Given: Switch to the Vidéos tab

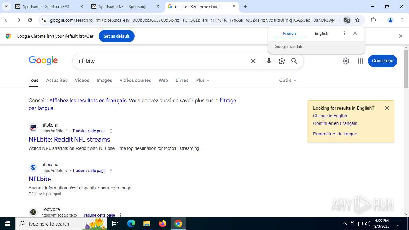Looking at the screenshot, I should (x=82, y=80).
